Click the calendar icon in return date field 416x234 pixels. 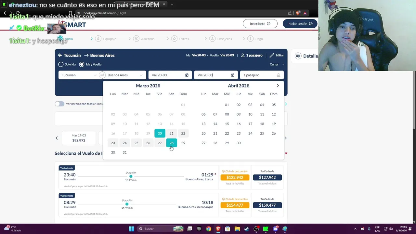coord(232,75)
